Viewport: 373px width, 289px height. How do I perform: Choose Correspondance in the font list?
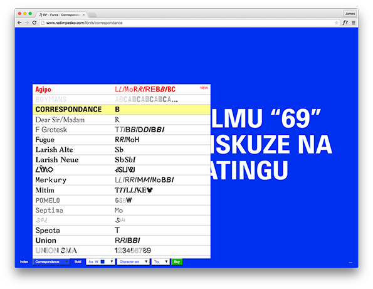tap(122, 110)
